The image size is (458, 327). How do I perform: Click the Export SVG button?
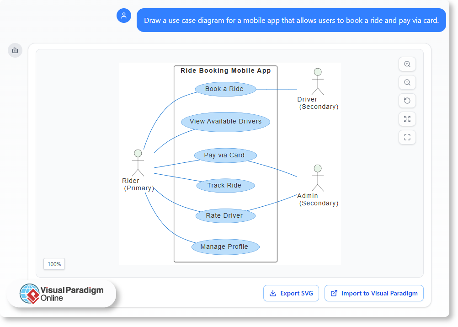pos(291,293)
